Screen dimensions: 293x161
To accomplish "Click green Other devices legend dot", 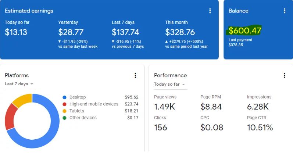I will [x=65, y=118].
